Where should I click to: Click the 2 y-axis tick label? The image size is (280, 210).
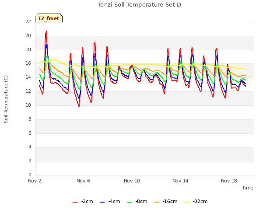coord(30,161)
